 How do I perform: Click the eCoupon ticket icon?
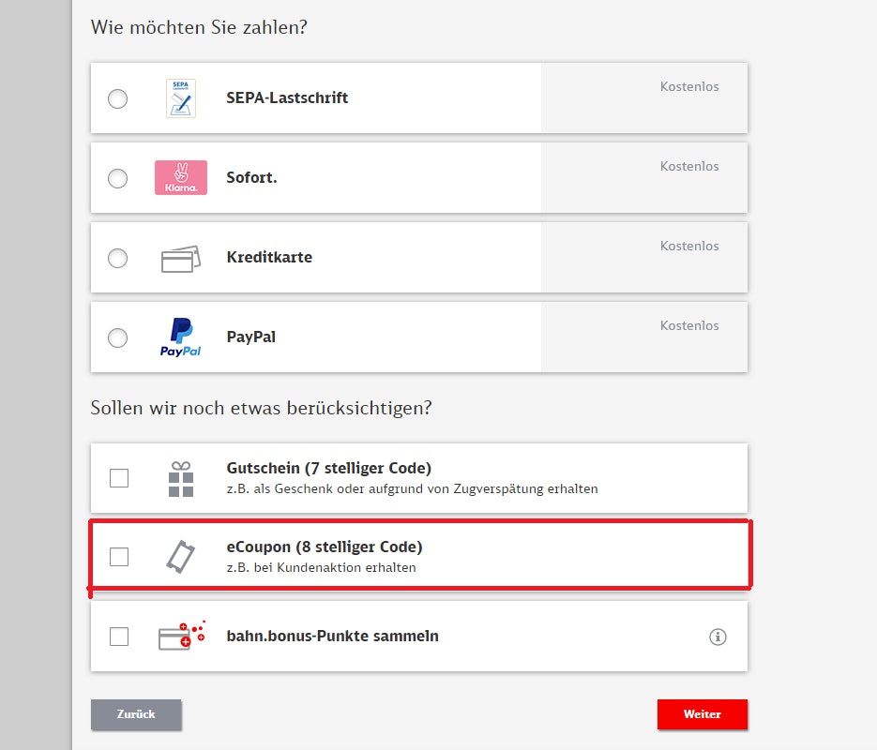point(181,557)
